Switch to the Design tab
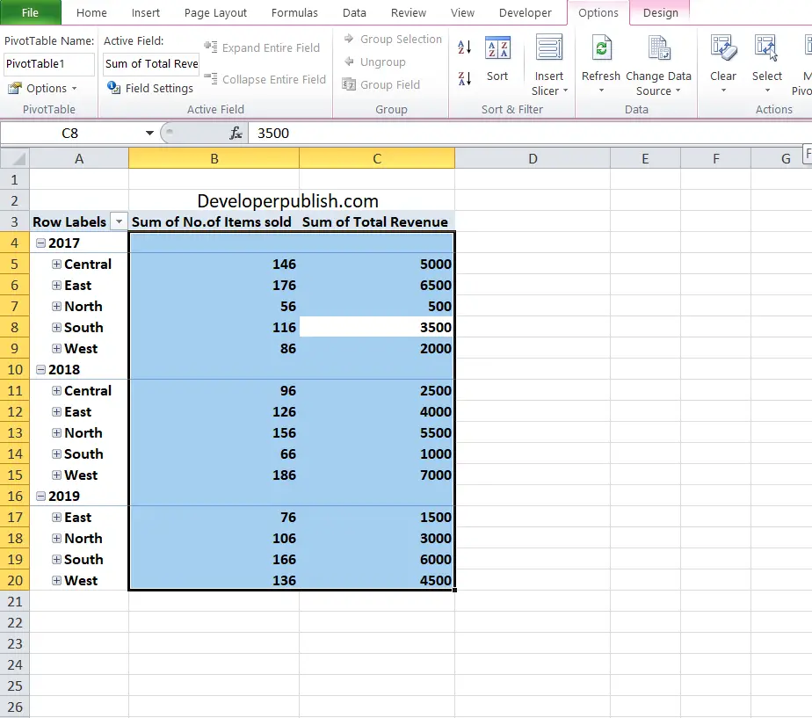The image size is (812, 718). pos(660,13)
